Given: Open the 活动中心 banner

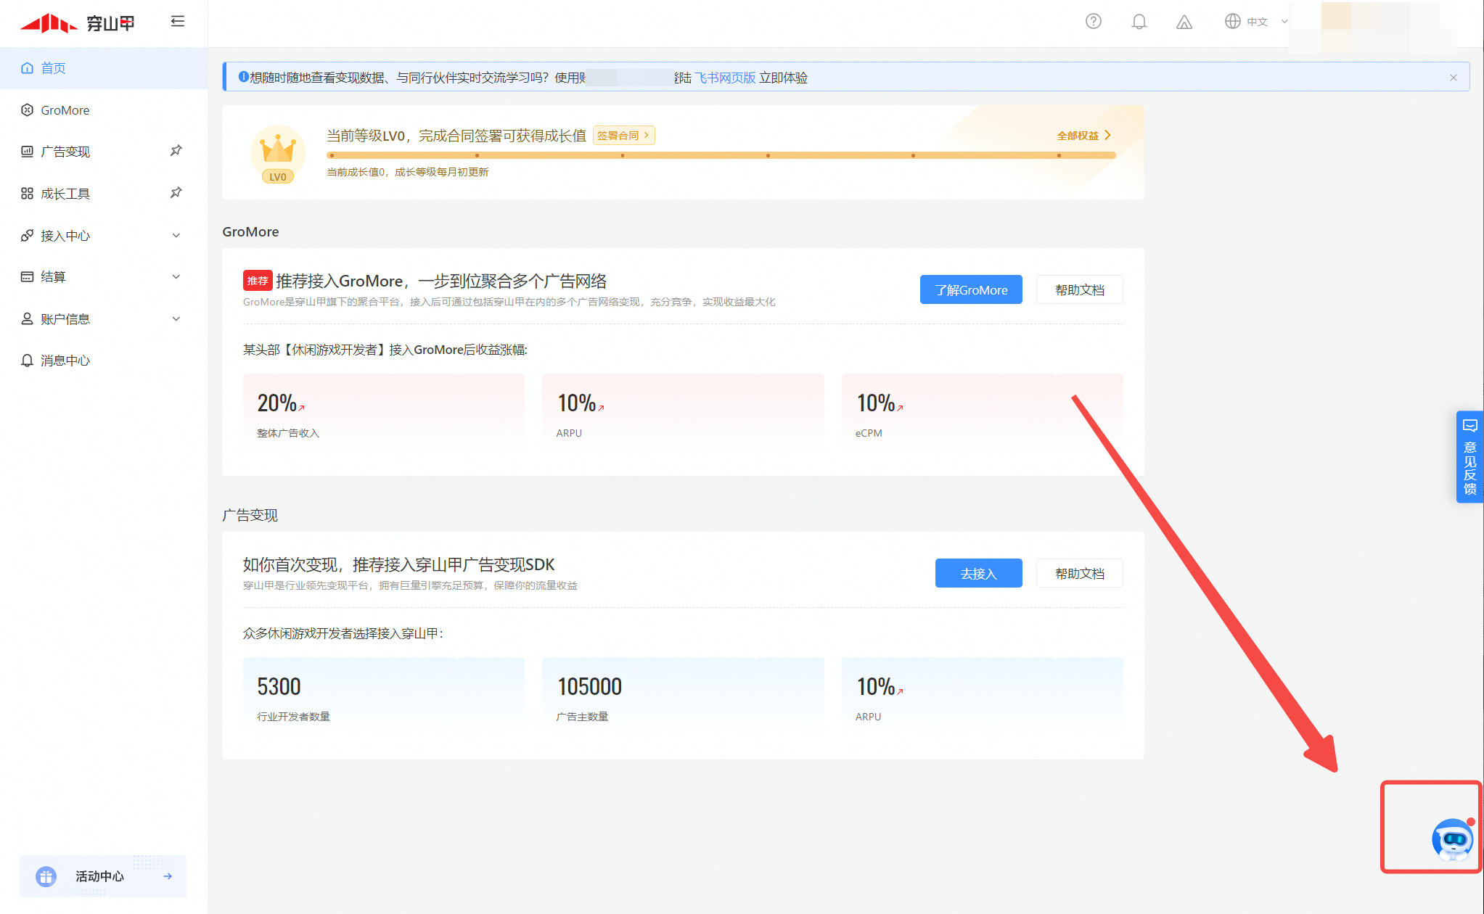Looking at the screenshot, I should click(x=103, y=876).
